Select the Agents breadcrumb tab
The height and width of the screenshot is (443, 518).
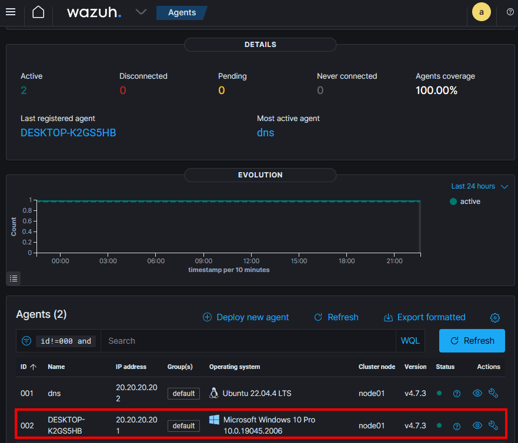182,12
